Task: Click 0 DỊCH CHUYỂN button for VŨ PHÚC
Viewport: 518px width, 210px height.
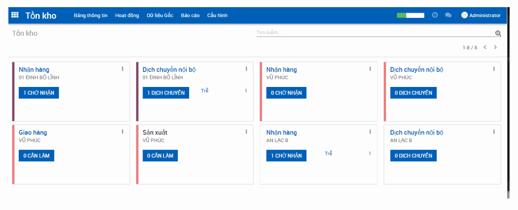Action: [x=413, y=93]
